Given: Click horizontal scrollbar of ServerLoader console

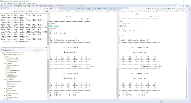Looking at the screenshot, I should 13,47.
